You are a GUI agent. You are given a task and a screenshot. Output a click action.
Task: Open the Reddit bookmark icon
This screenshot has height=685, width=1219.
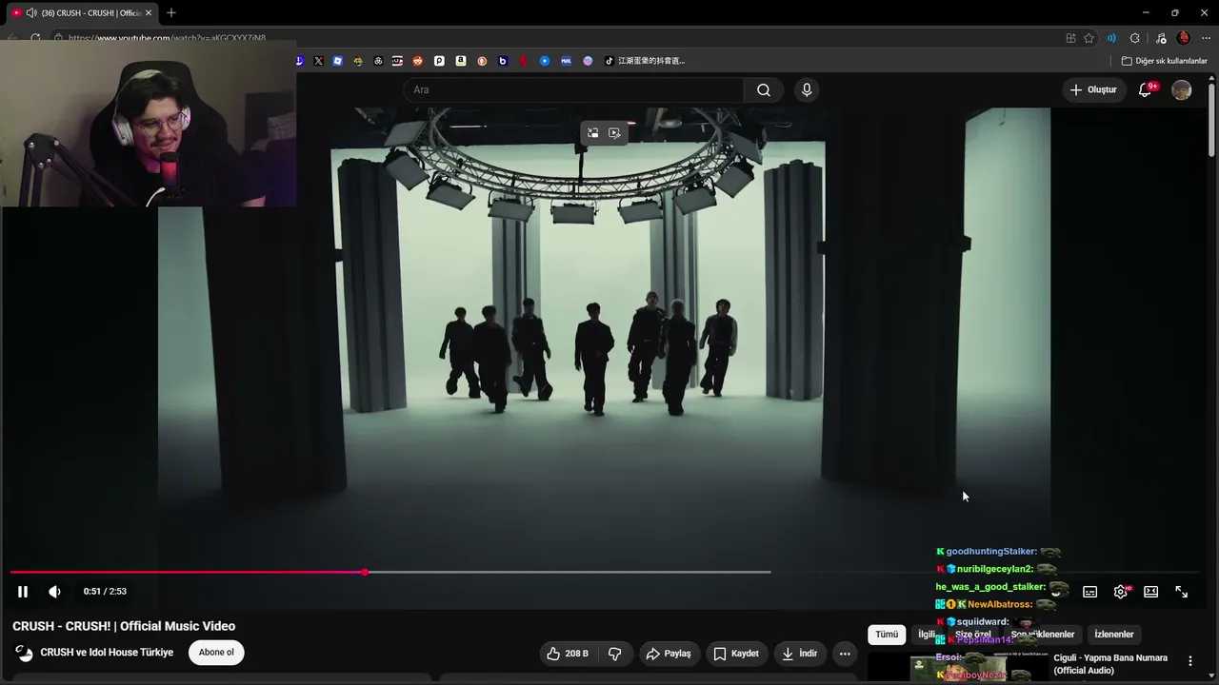tap(418, 61)
